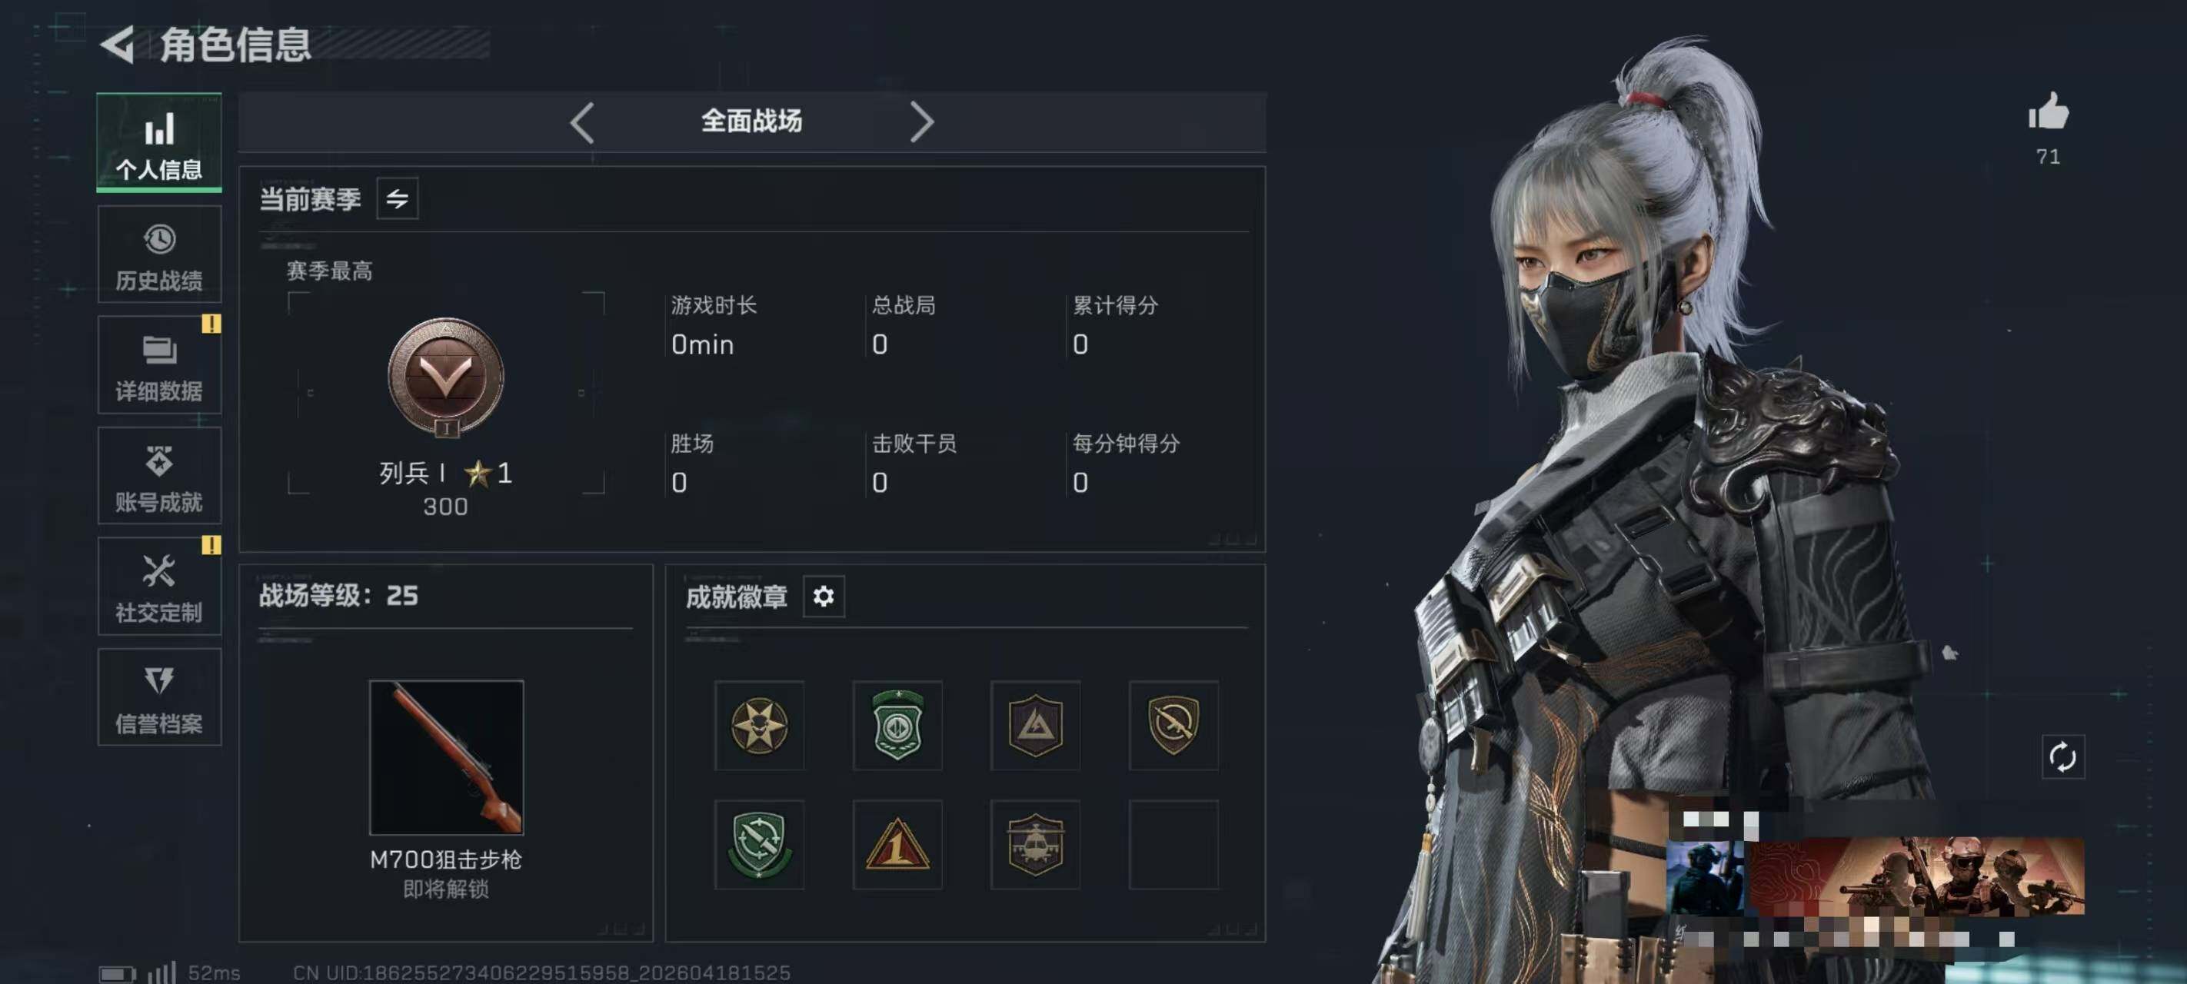Switch to next mode with right chevron
The width and height of the screenshot is (2187, 984).
[x=922, y=122]
